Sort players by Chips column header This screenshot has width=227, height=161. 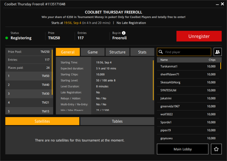point(212,60)
